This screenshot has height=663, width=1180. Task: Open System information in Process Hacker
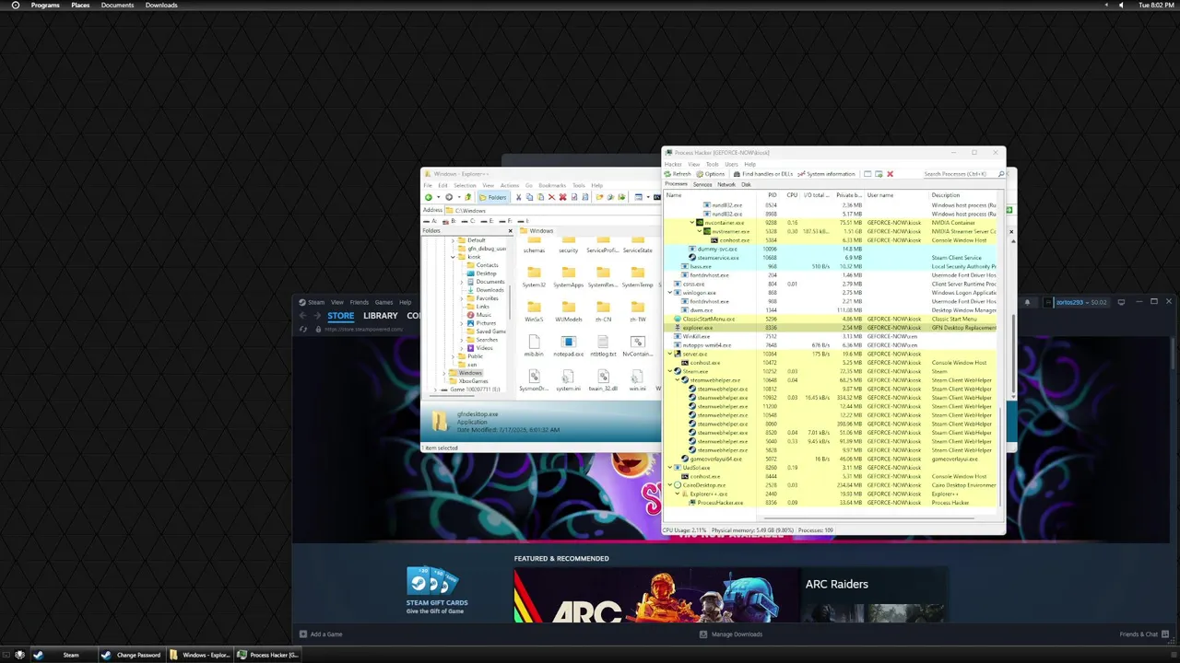tap(827, 174)
